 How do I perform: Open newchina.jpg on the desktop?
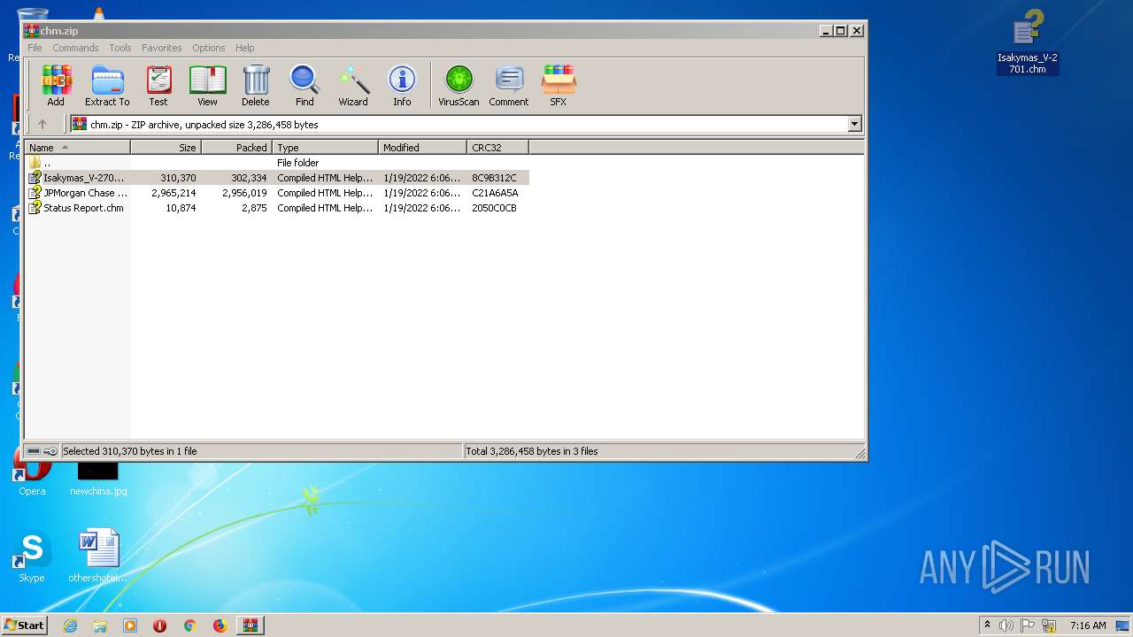98,479
